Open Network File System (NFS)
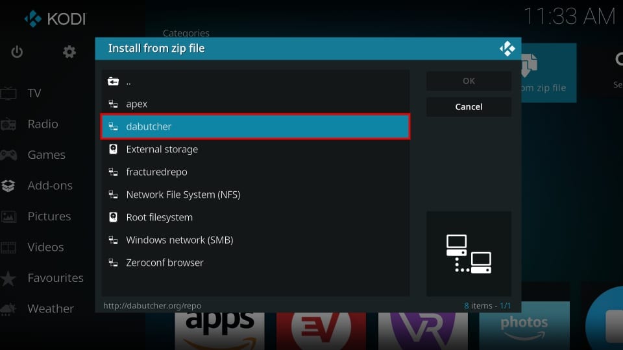This screenshot has width=623, height=350. (256, 194)
